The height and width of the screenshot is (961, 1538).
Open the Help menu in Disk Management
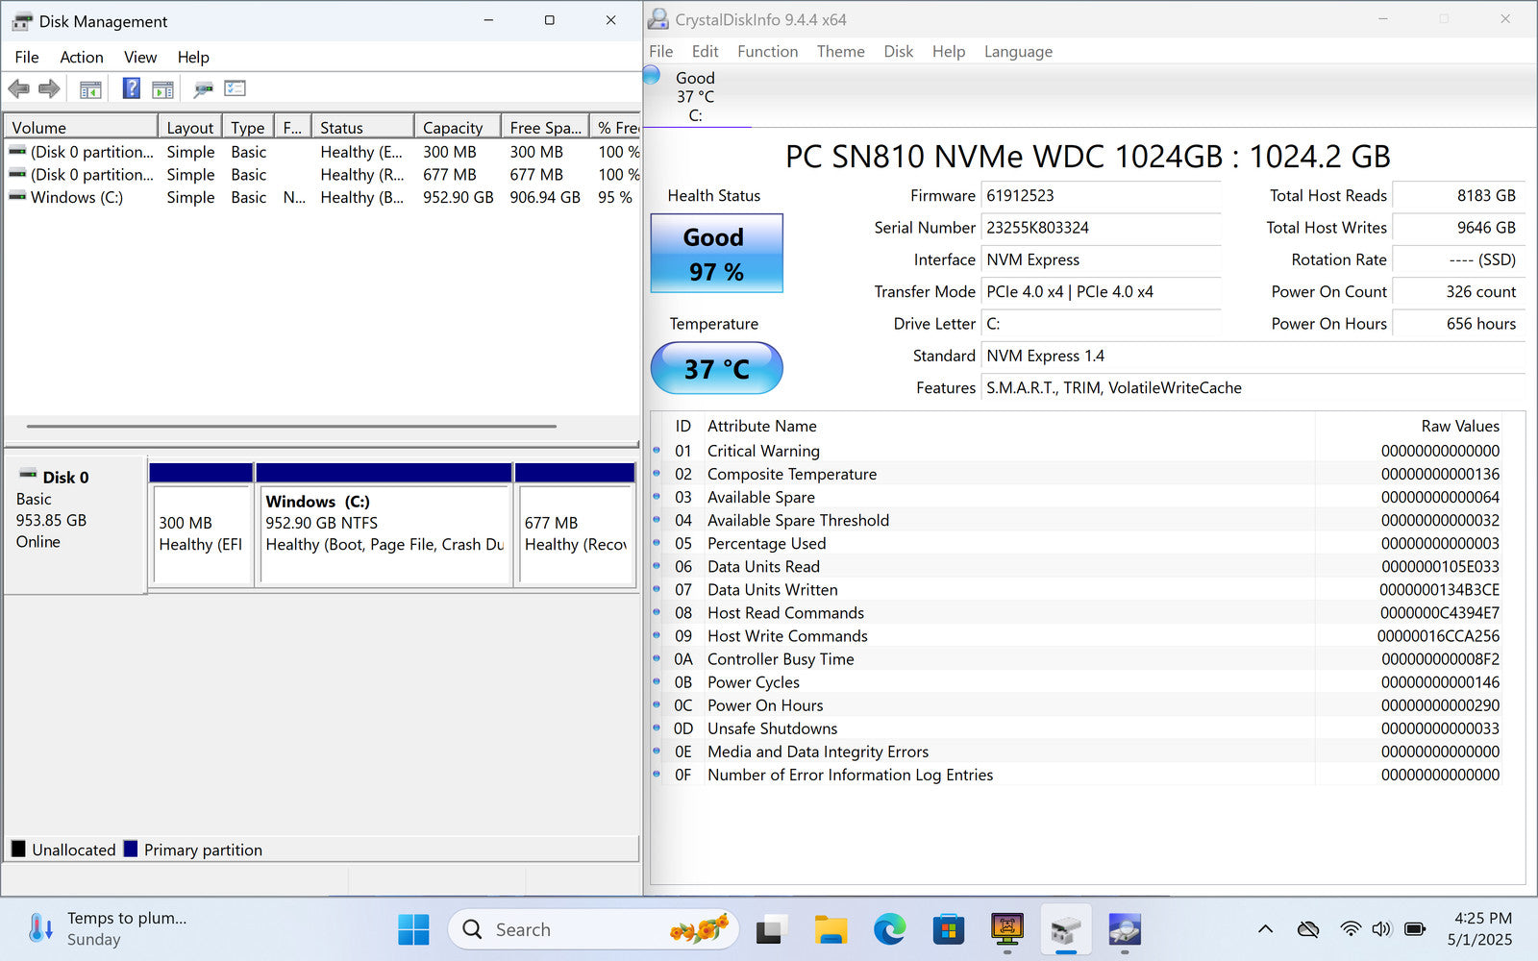point(193,57)
